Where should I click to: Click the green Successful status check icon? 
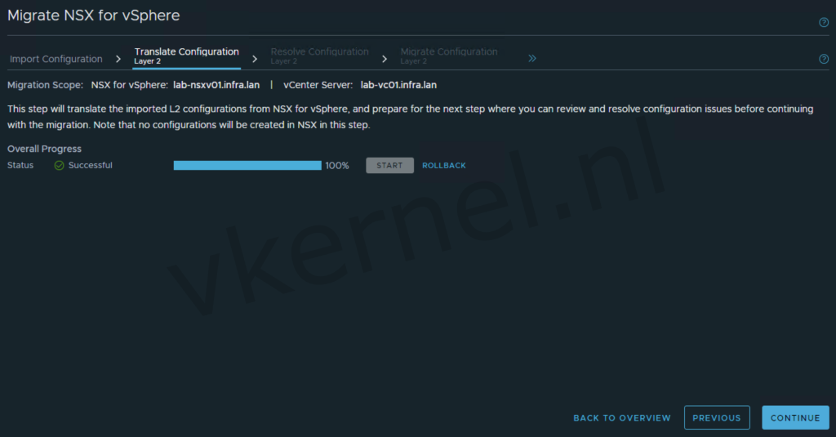point(59,166)
